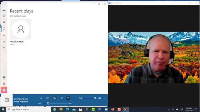Click Voice Recorder artist name in player
Image resolution: width=200 pixels, height=112 pixels.
pyautogui.click(x=21, y=102)
